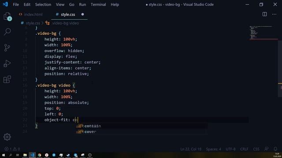The image size is (282, 158).
Task: Click the 'object-fit: co' line being typed
Action: 61,120
